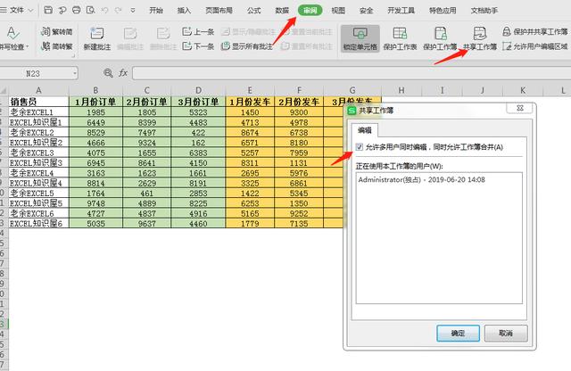Select the 审阅 ribbon tab
571x371 pixels.
click(310, 10)
